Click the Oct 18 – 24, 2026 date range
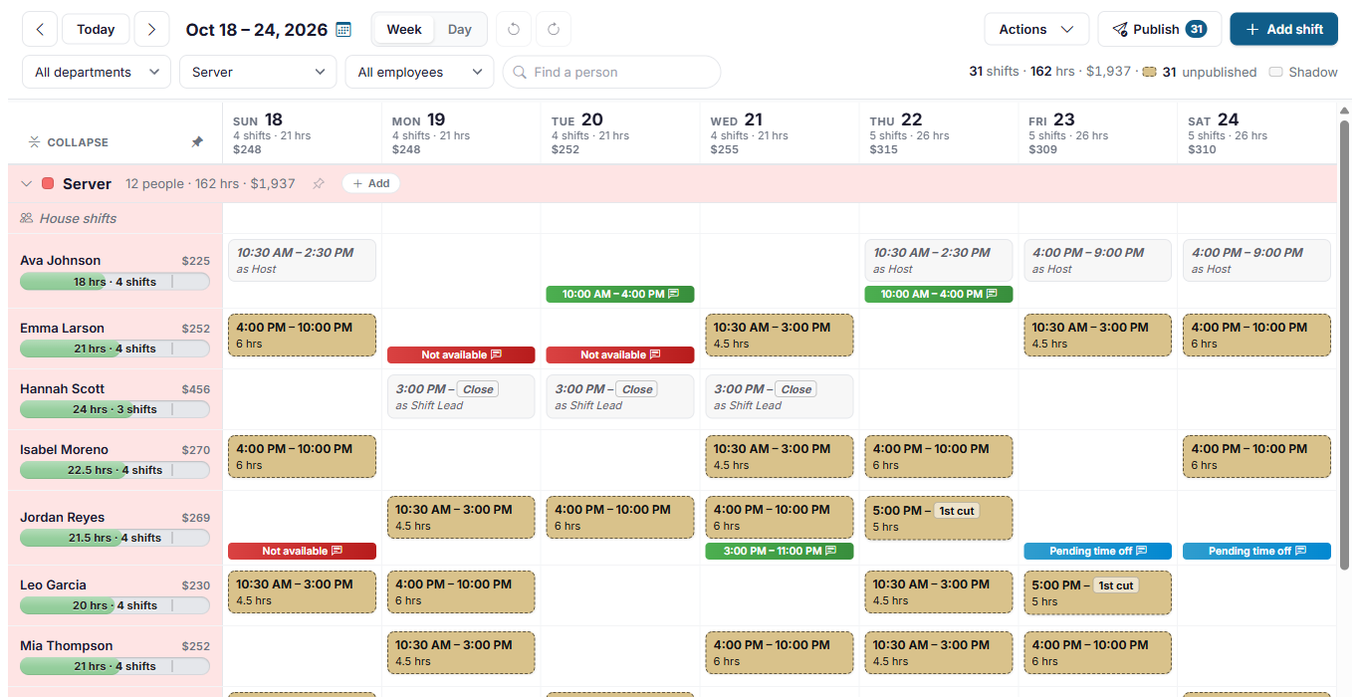Screen dimensions: 1360x697 (257, 30)
